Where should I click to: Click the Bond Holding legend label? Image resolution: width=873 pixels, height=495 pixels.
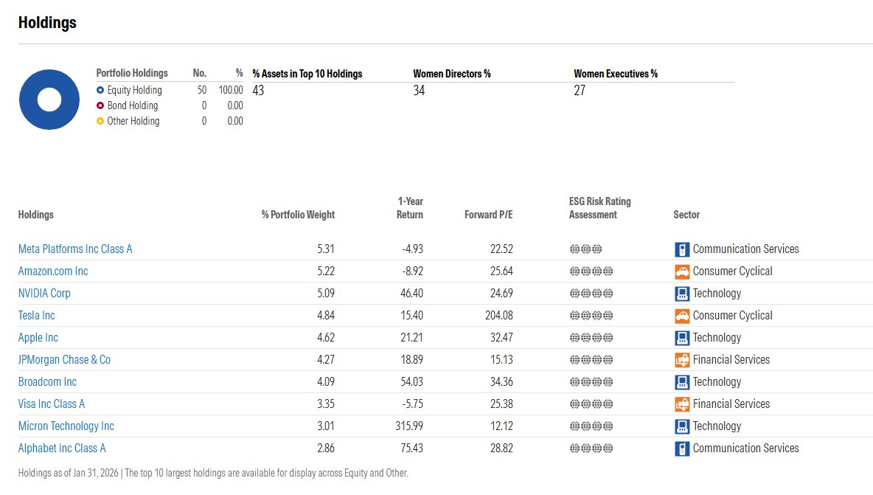133,105
